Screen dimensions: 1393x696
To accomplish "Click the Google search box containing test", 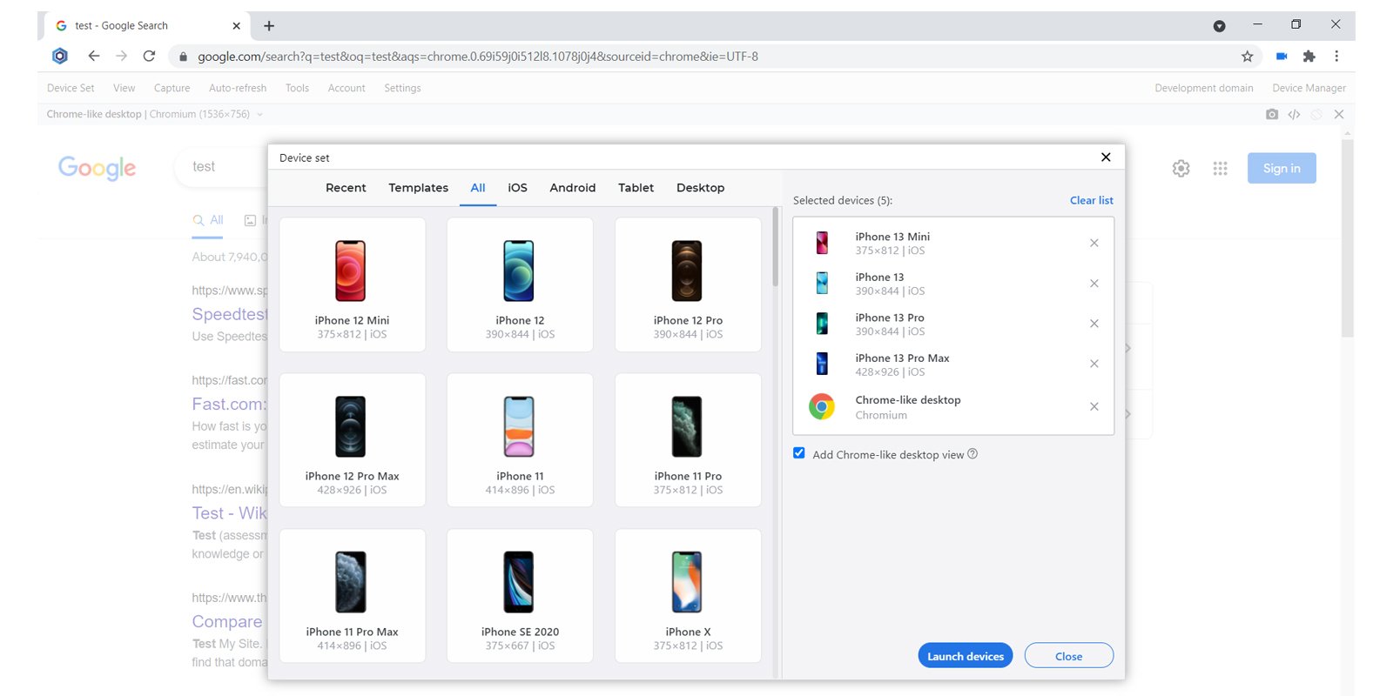I will point(222,166).
